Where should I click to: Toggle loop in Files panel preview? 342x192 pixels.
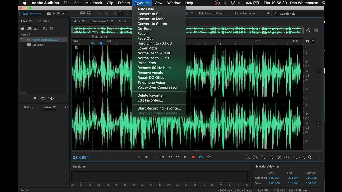click(x=43, y=98)
